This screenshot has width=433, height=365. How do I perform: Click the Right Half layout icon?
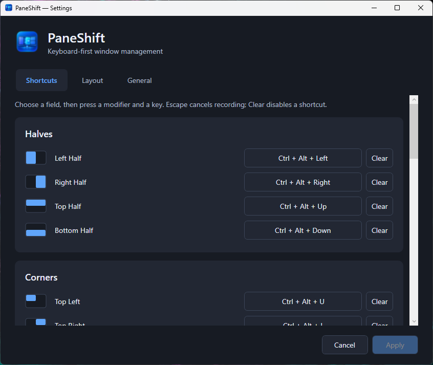pyautogui.click(x=36, y=182)
